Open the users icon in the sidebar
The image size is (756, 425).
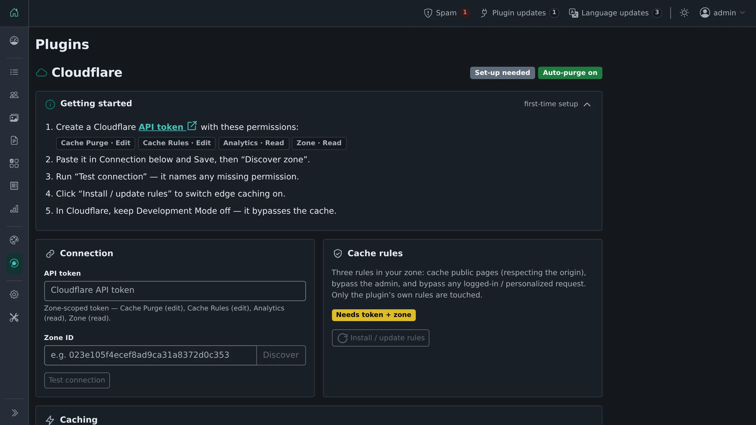point(14,95)
